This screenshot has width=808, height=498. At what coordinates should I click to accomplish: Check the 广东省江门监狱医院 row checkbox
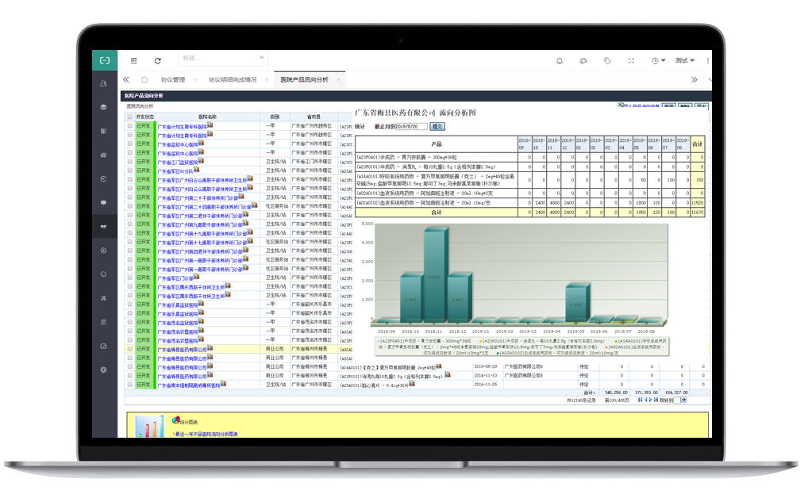[130, 162]
